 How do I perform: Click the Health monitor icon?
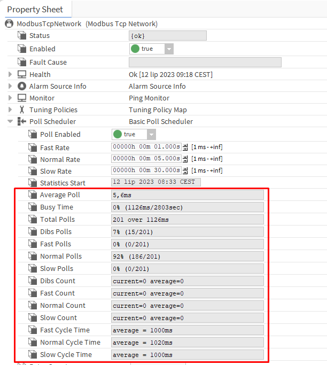pyautogui.click(x=22, y=74)
